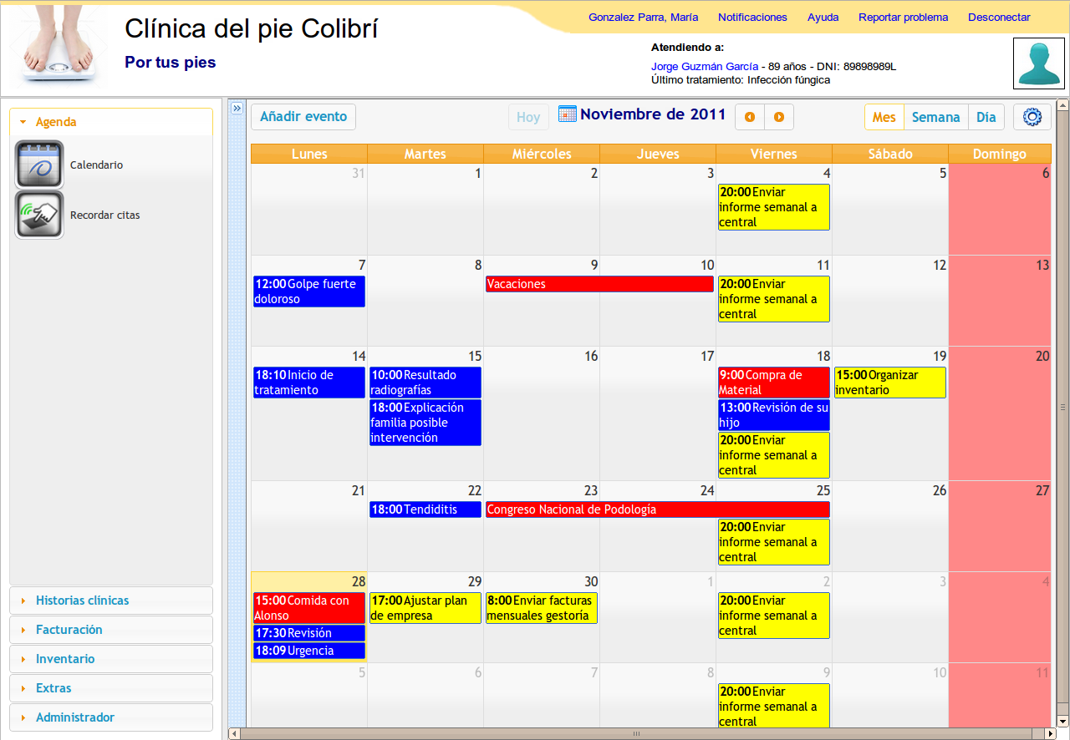
Task: Collapse the Agenda panel section
Action: 111,122
